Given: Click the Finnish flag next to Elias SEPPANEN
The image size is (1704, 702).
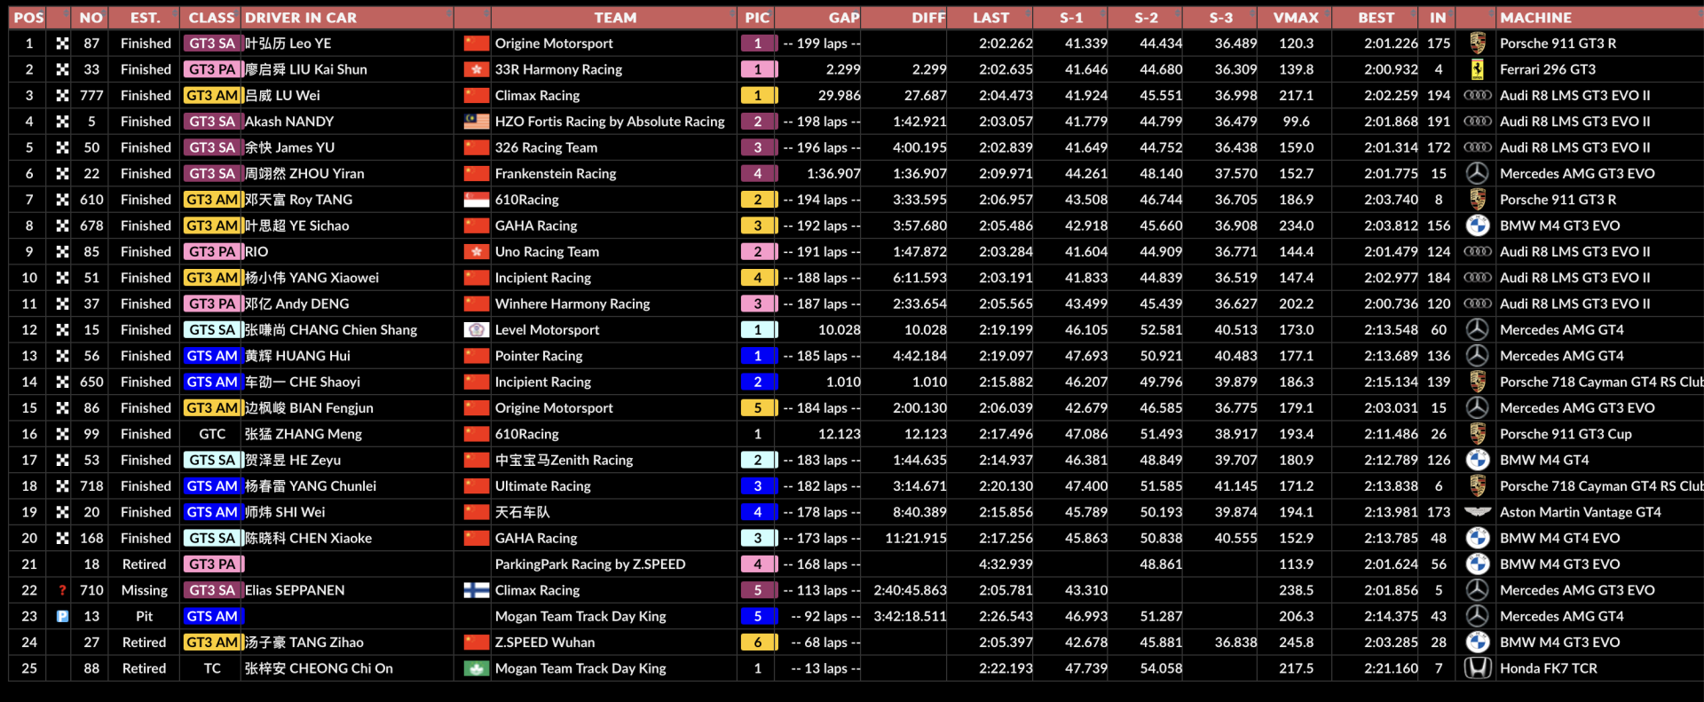Looking at the screenshot, I should tap(477, 590).
